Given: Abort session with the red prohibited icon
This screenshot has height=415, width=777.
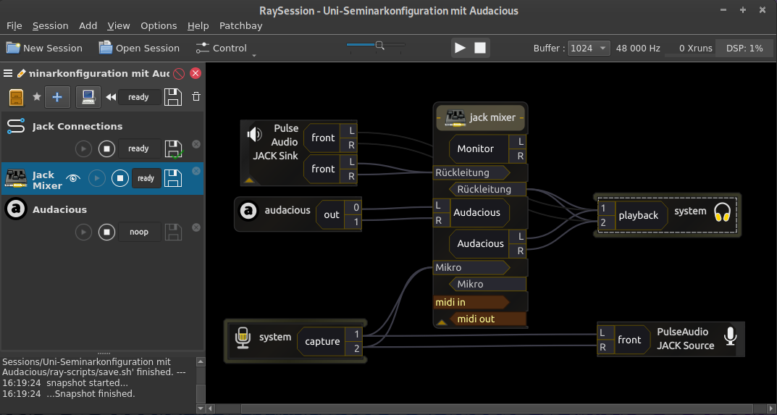Looking at the screenshot, I should 180,73.
